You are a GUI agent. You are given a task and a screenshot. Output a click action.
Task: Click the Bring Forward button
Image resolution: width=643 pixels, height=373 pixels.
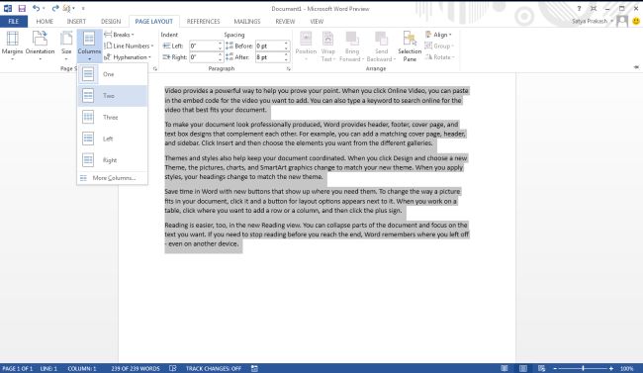click(x=352, y=47)
